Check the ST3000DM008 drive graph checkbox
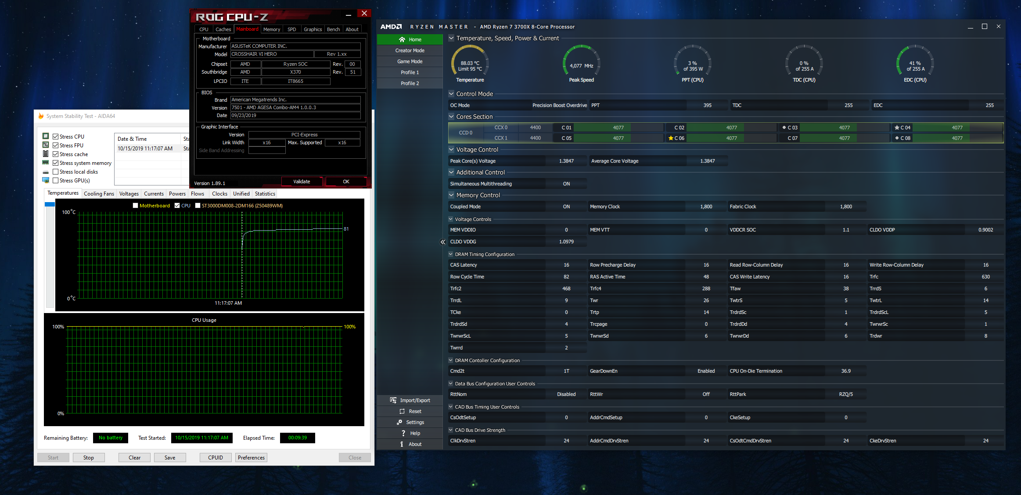 click(x=198, y=205)
